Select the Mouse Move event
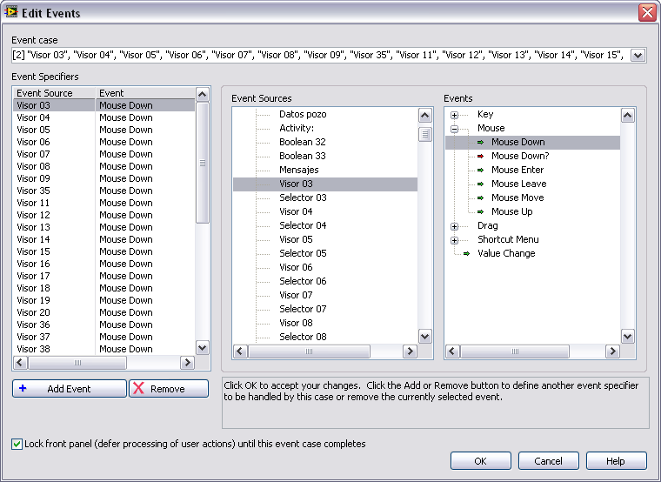Screen dimensions: 661x482 517,197
